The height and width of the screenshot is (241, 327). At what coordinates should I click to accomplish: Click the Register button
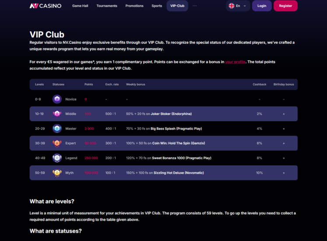point(285,6)
